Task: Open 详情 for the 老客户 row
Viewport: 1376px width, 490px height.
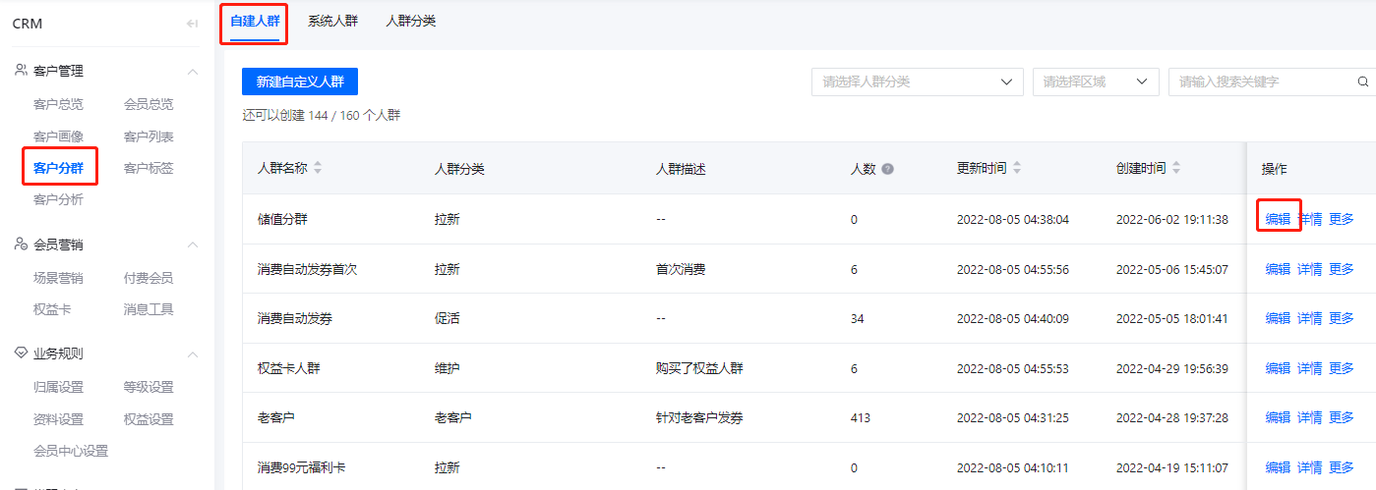Action: point(1309,417)
